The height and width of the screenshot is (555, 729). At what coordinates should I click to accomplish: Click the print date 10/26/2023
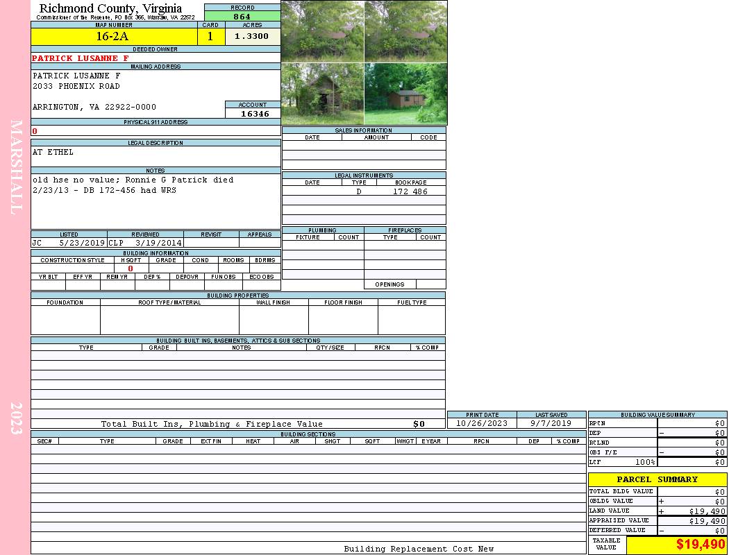pyautogui.click(x=482, y=423)
